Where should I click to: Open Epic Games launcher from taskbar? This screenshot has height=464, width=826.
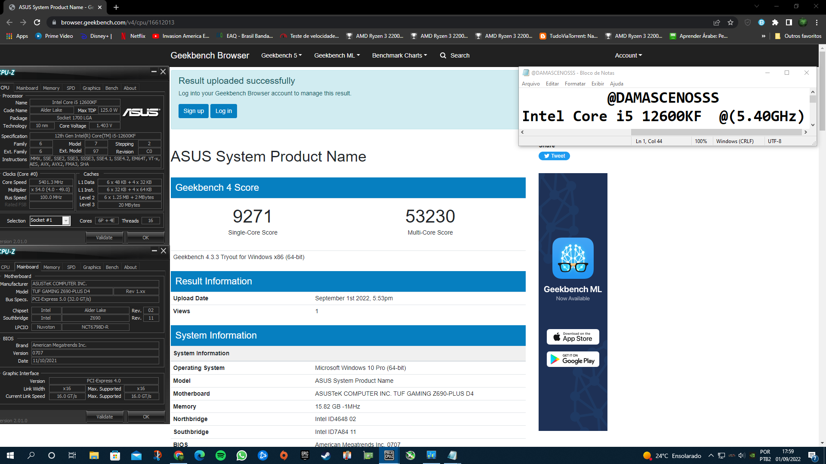tap(305, 455)
